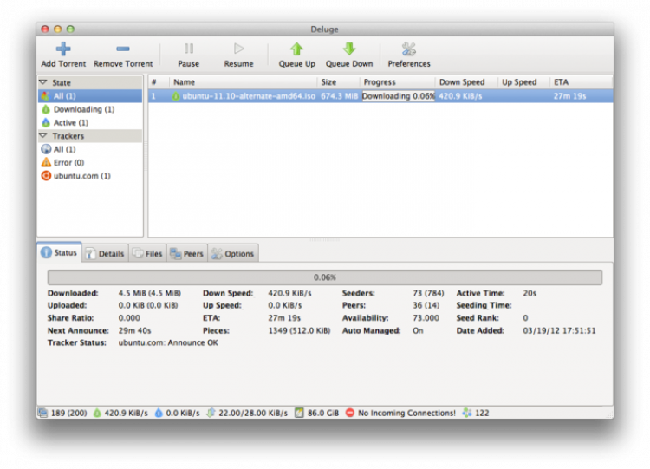Viewport: 650px width, 469px height.
Task: Sort torrents by Size column
Action: 339,82
